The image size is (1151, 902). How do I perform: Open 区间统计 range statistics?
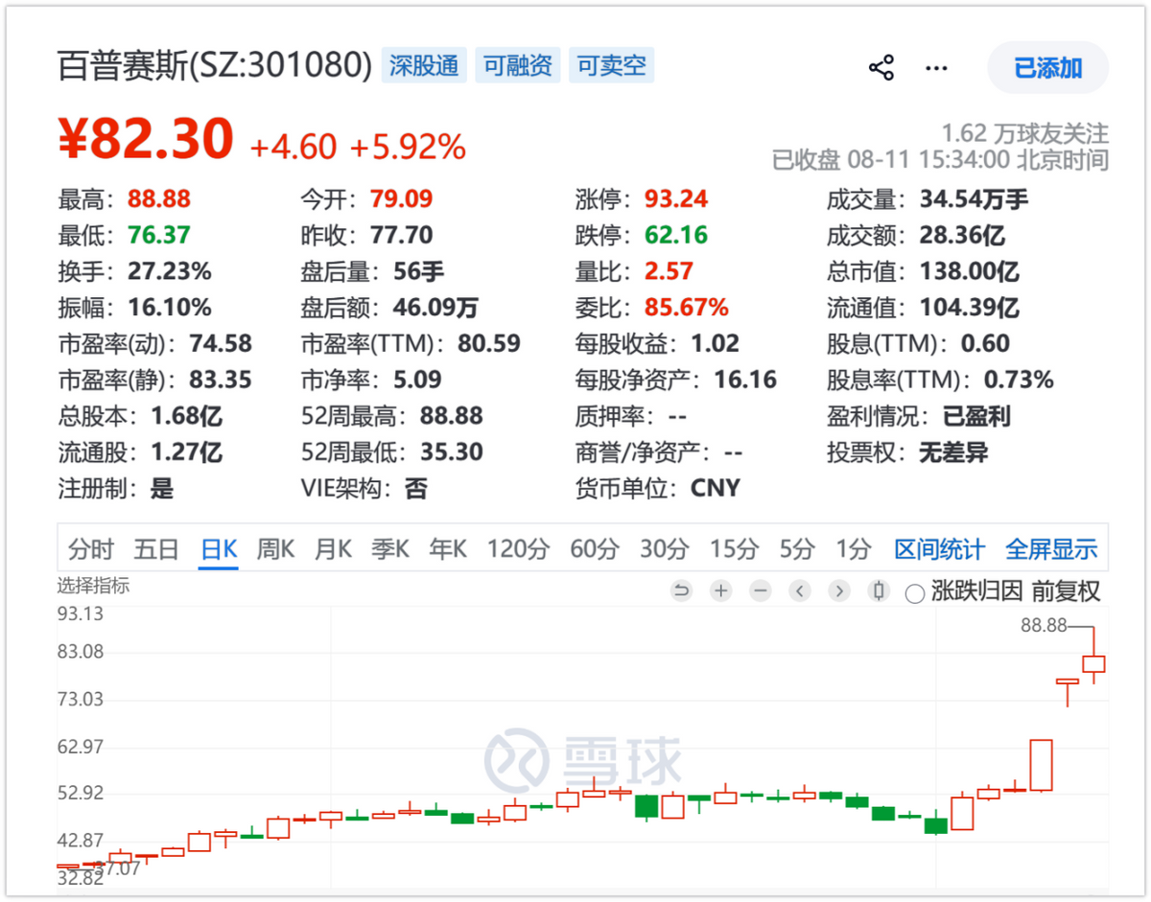tap(939, 549)
